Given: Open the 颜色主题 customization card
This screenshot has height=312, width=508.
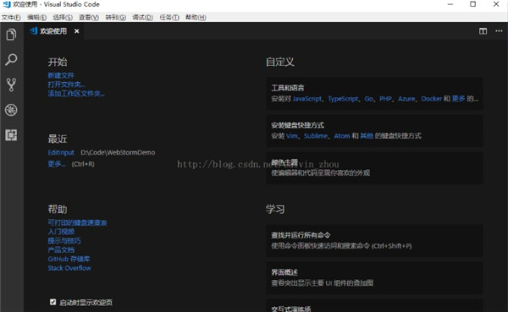Looking at the screenshot, I should 374,168.
